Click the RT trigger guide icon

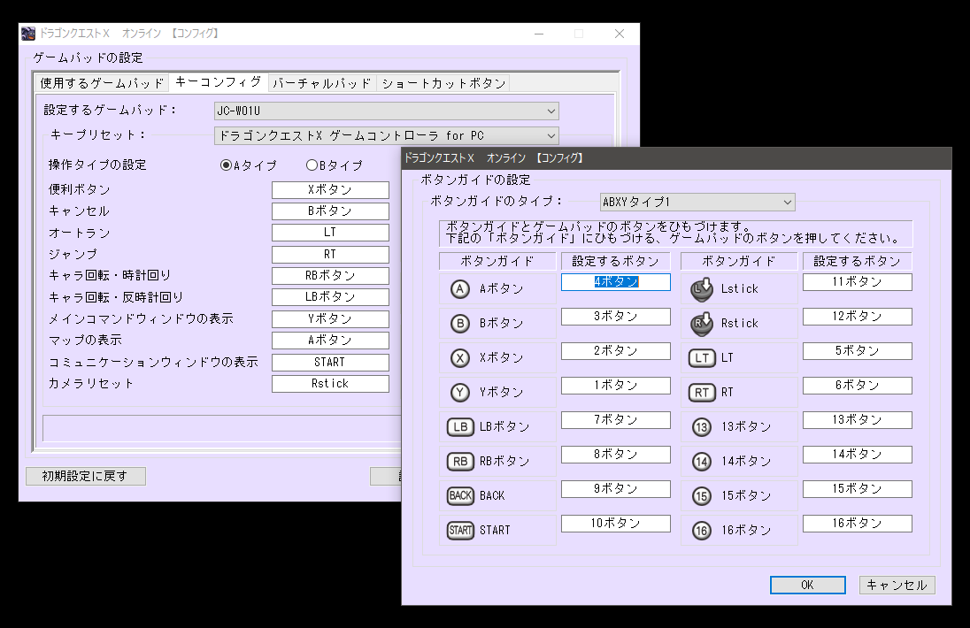(x=702, y=392)
